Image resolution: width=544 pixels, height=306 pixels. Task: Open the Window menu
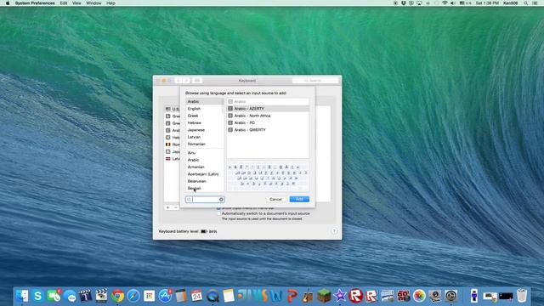[x=93, y=3]
